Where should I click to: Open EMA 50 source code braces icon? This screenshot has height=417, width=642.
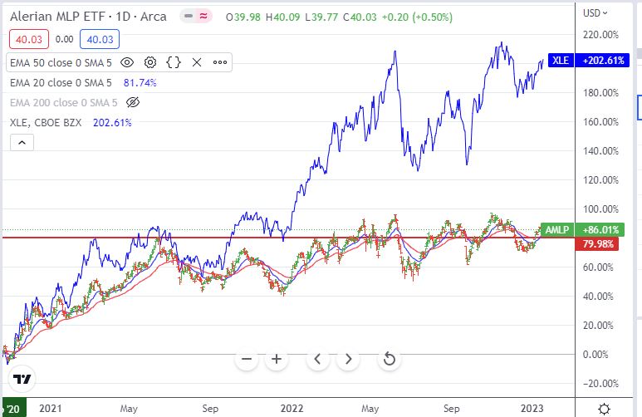(174, 62)
